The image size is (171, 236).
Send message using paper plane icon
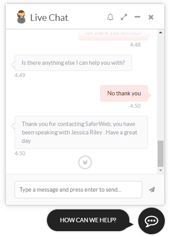[x=152, y=189]
